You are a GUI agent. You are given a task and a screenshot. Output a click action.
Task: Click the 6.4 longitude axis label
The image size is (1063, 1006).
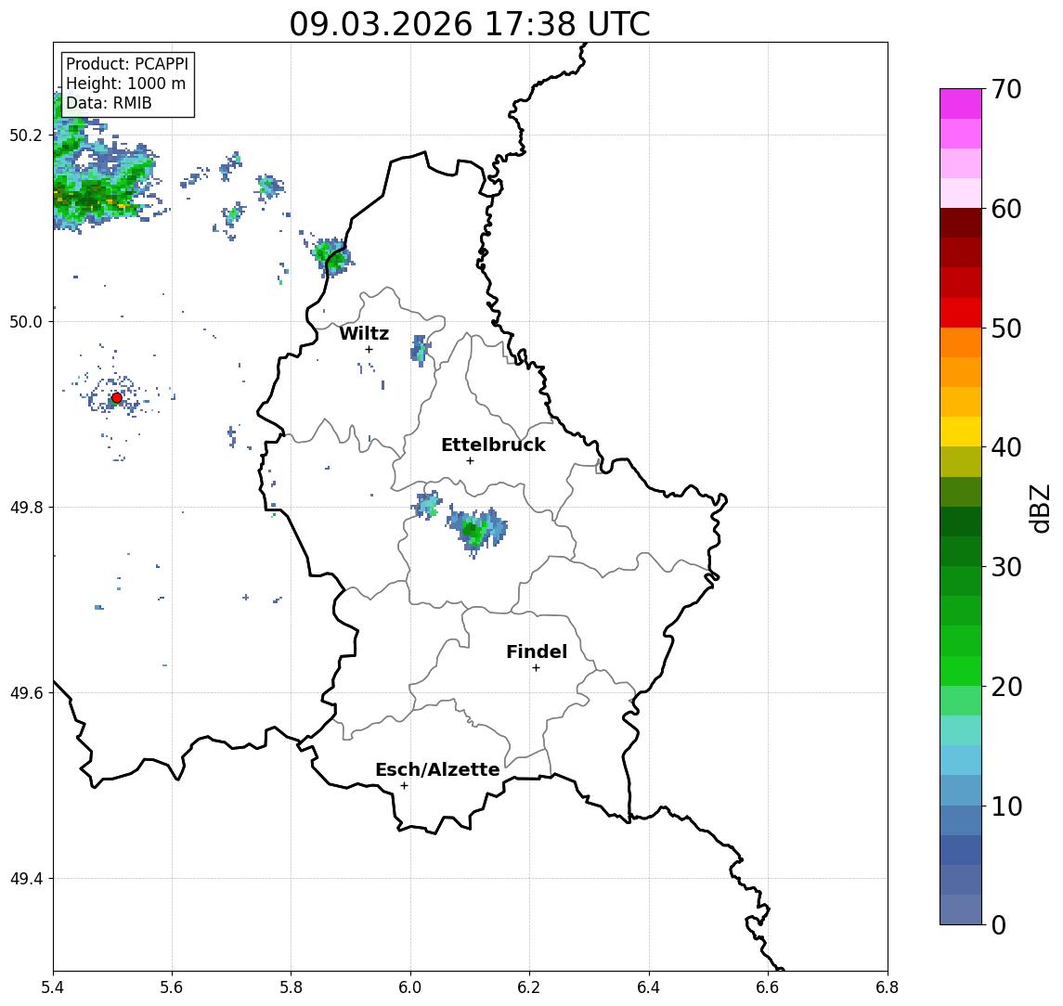click(649, 987)
